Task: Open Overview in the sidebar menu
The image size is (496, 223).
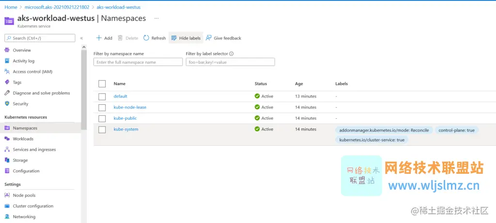Action: coord(22,50)
